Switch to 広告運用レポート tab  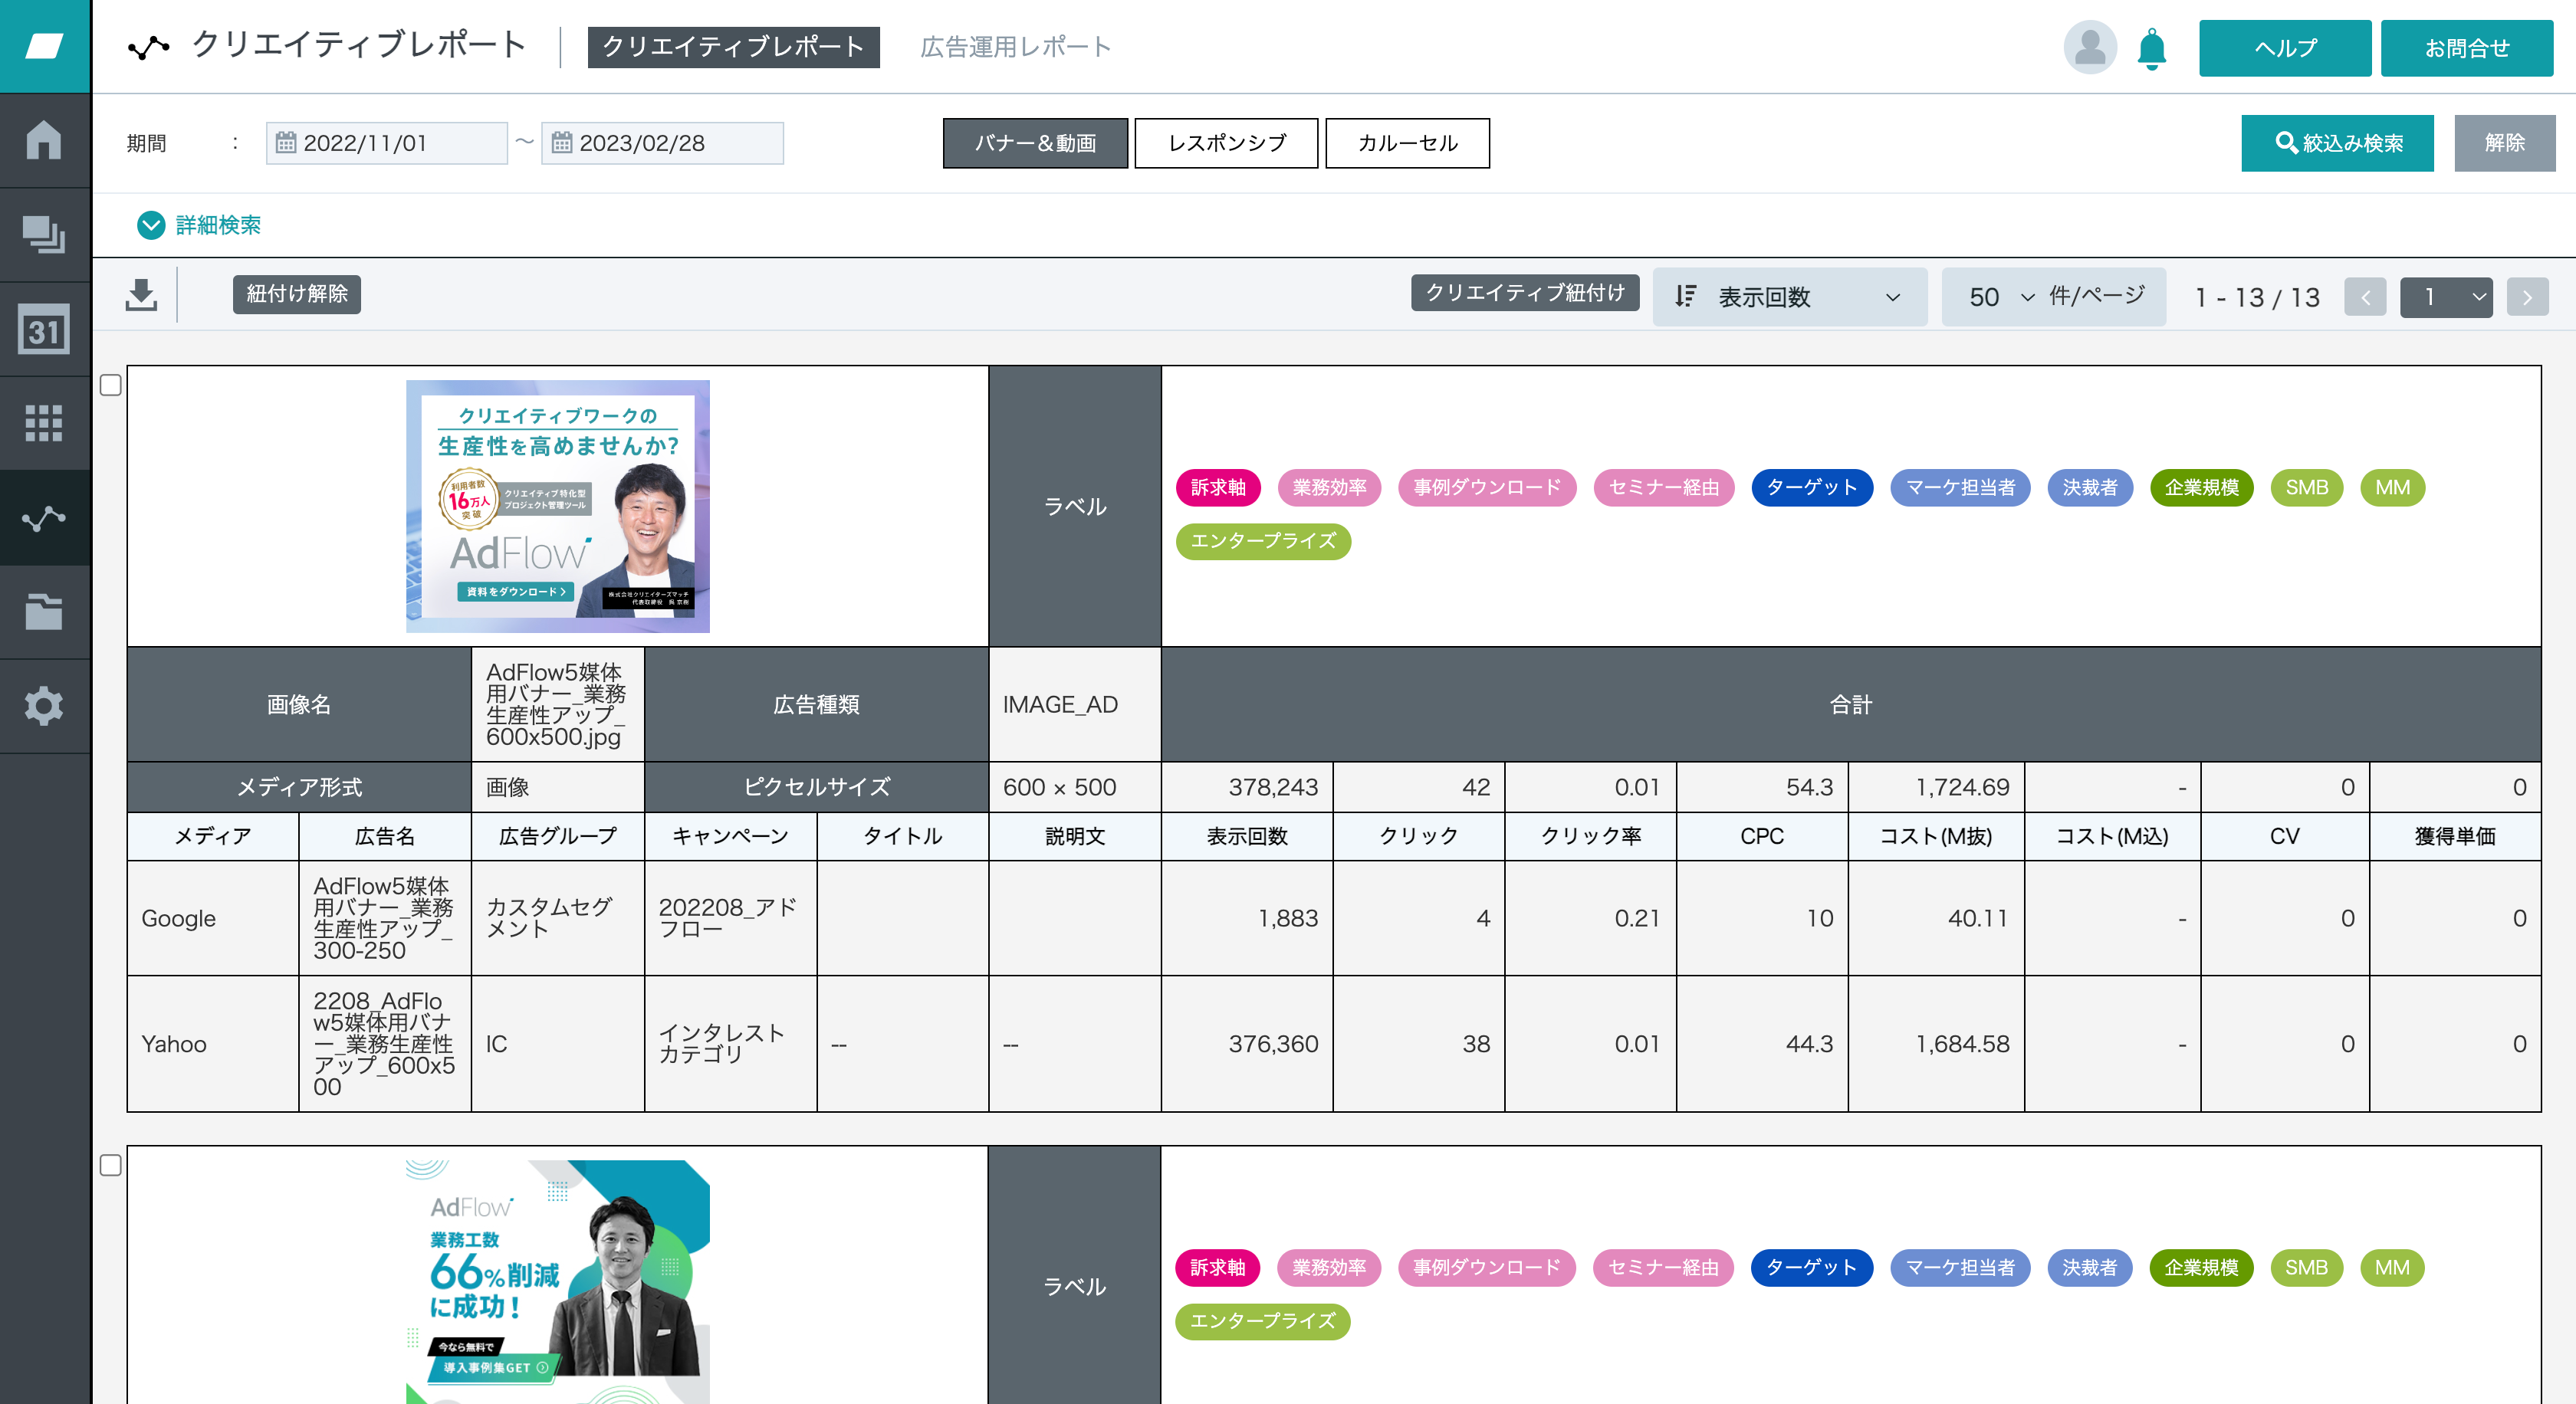click(x=1014, y=47)
